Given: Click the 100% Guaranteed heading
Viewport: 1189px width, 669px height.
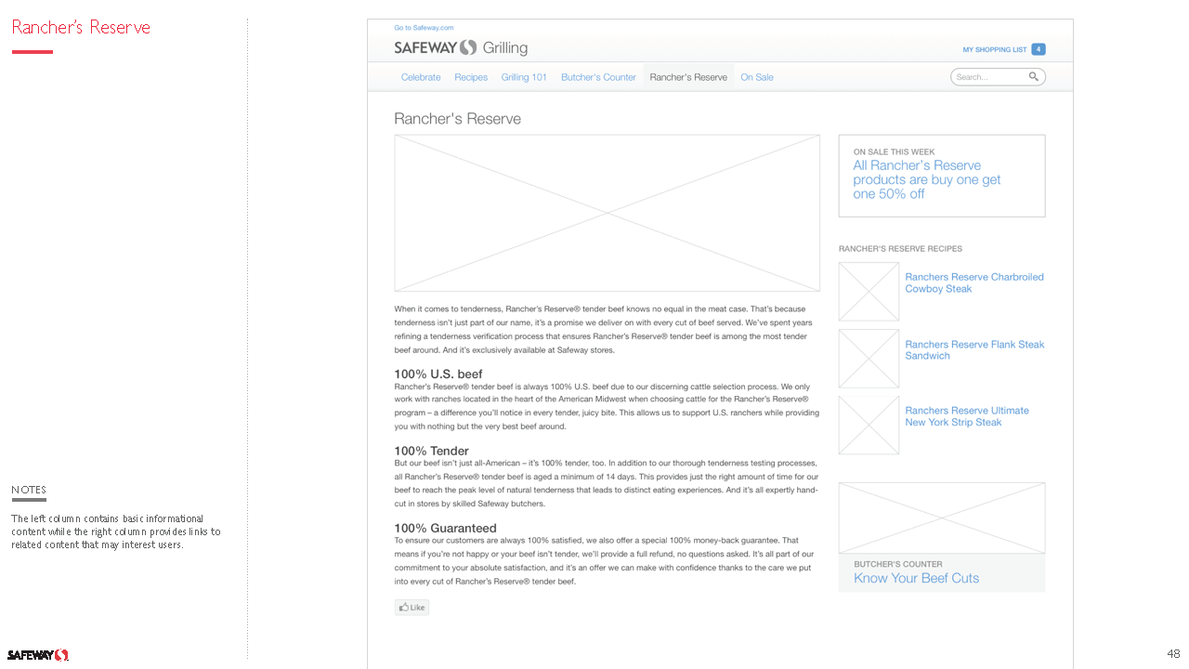Looking at the screenshot, I should coord(445,528).
